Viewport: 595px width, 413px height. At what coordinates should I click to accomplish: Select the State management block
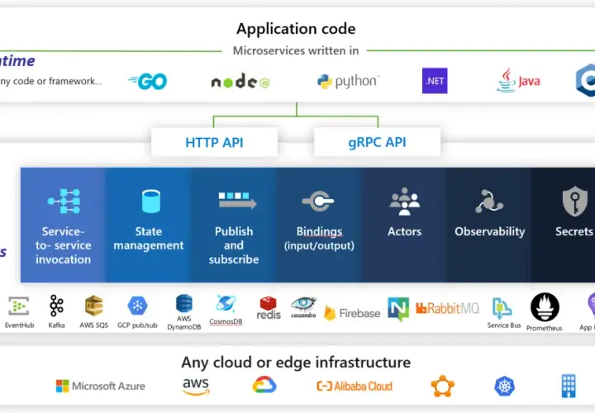point(149,225)
